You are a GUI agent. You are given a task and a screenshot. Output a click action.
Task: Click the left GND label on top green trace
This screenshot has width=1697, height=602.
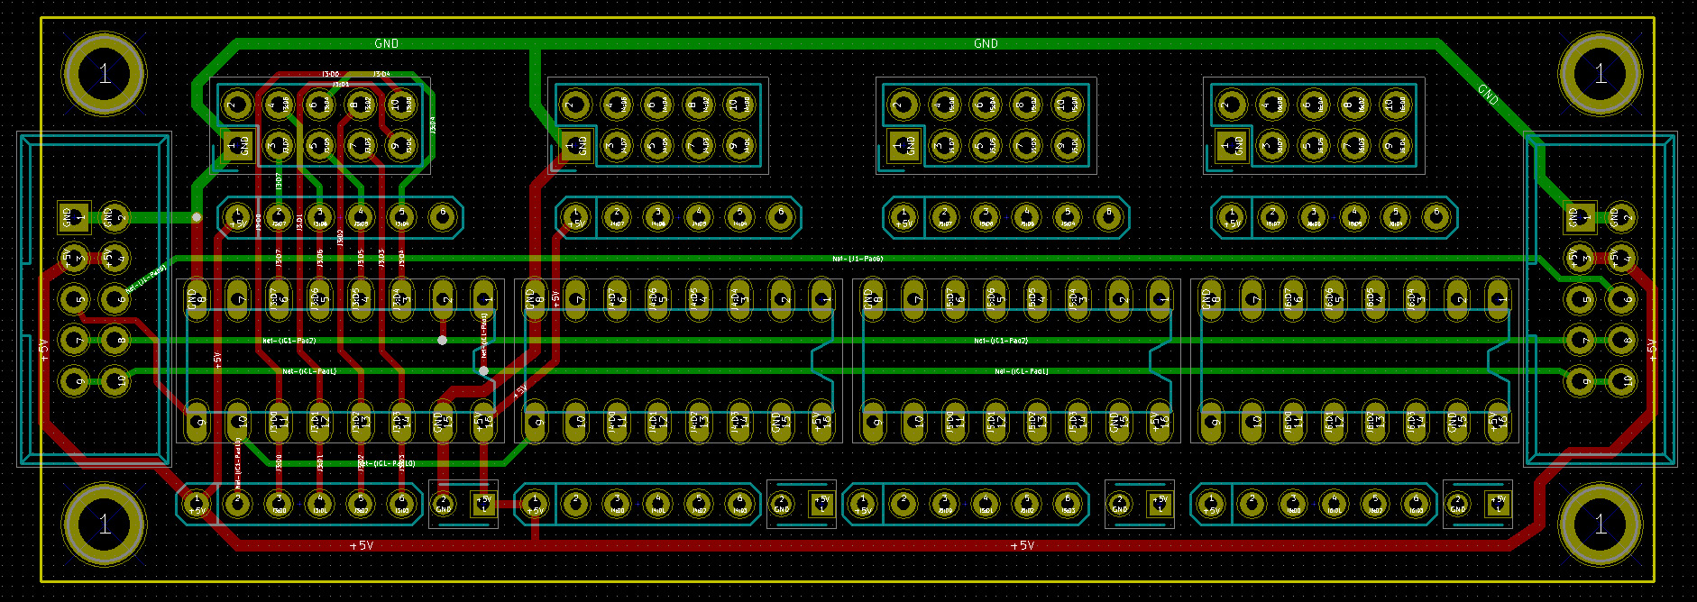click(x=386, y=43)
